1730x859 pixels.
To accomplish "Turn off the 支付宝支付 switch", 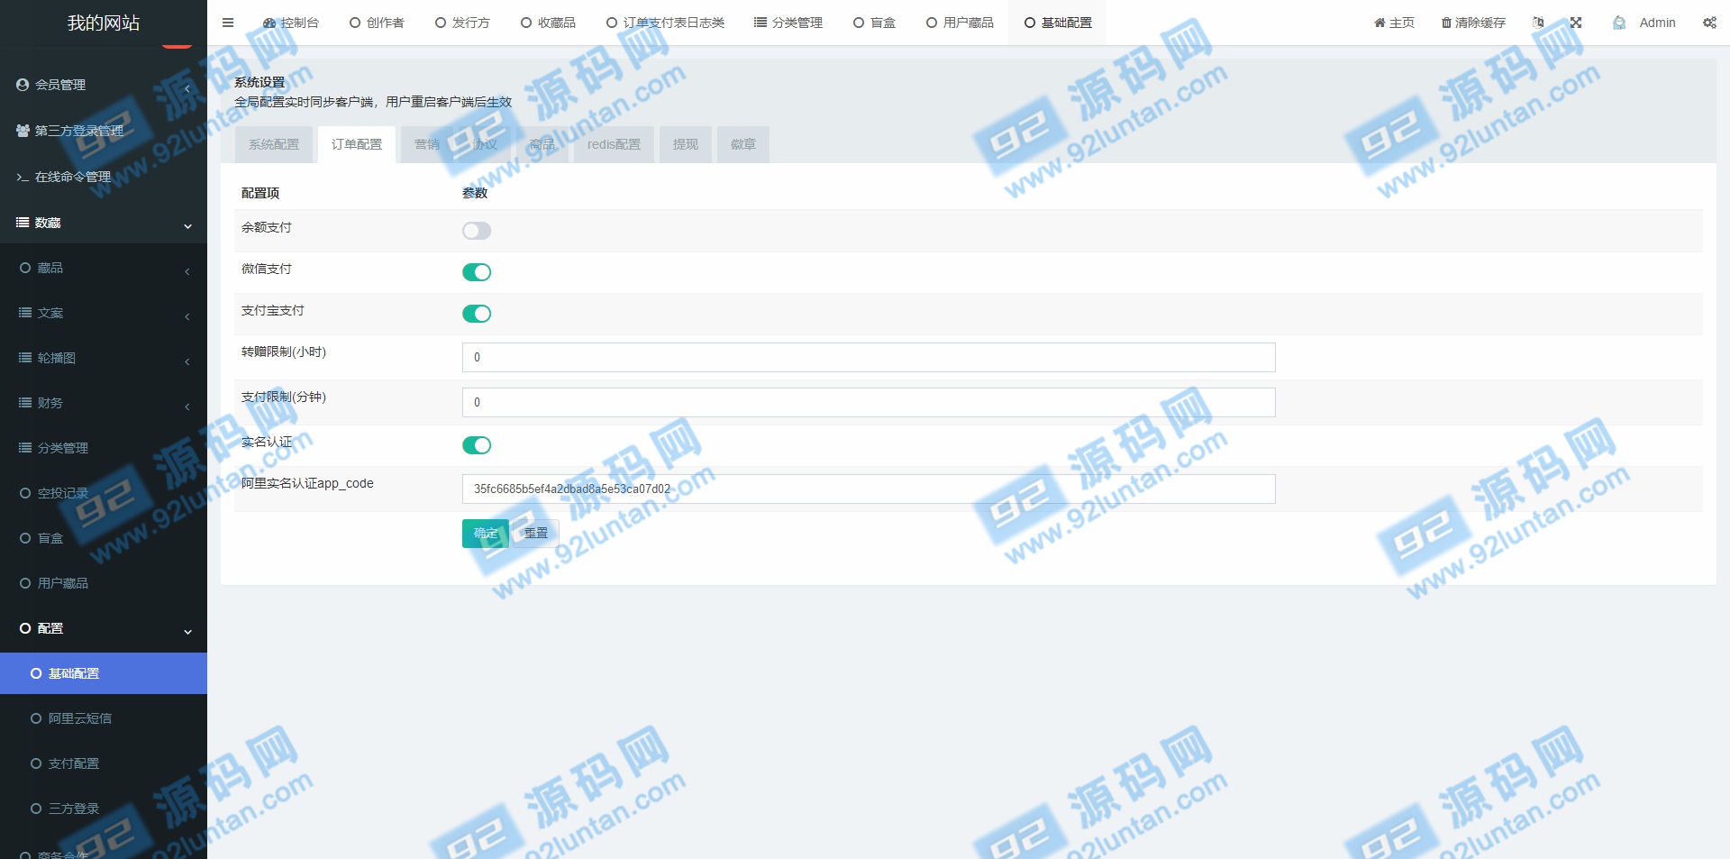I will pos(477,314).
